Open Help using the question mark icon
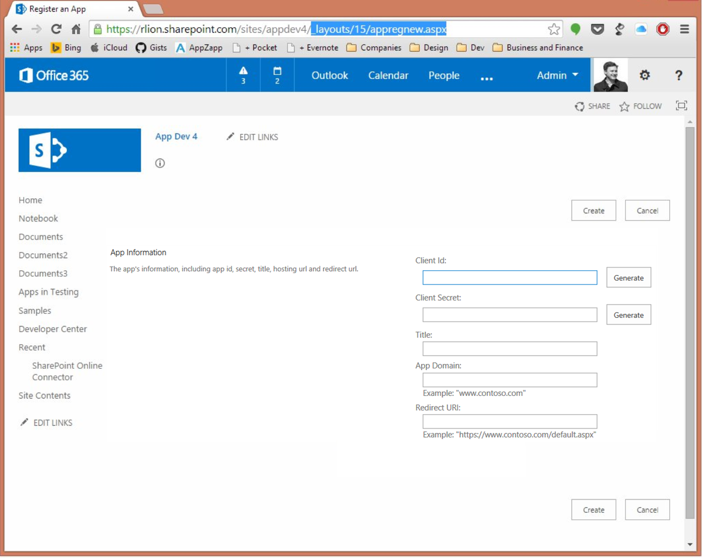This screenshot has height=558, width=702. [679, 74]
